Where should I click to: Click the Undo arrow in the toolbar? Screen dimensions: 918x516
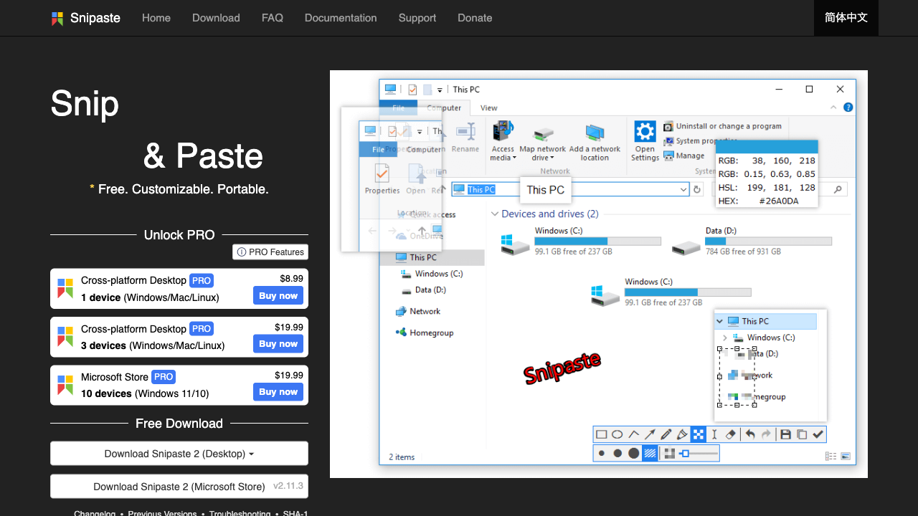[750, 434]
